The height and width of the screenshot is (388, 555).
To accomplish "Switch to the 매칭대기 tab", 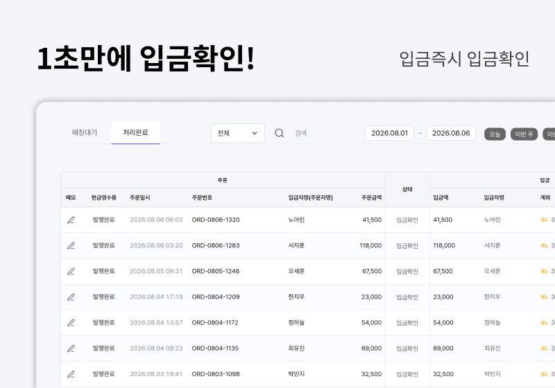I will tap(85, 132).
